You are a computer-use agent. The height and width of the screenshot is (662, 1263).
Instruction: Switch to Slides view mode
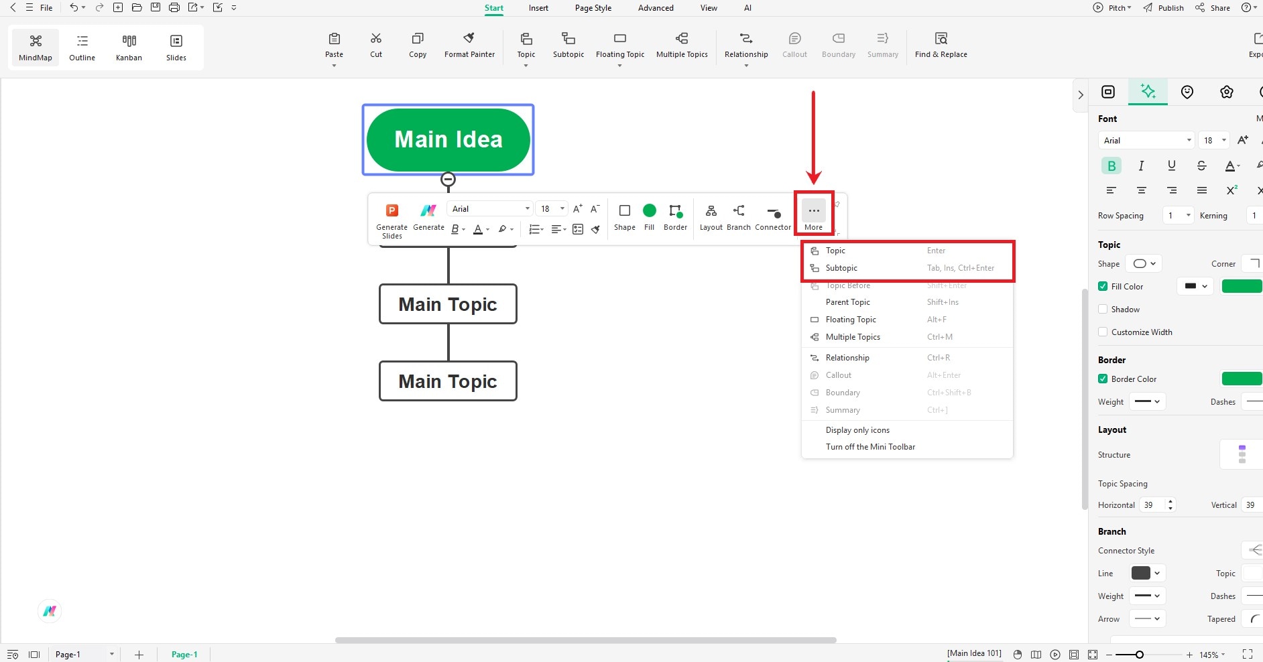pos(176,47)
